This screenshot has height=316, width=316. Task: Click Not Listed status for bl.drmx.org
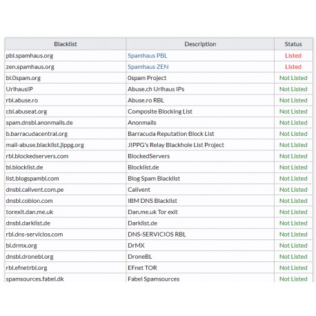pos(293,246)
